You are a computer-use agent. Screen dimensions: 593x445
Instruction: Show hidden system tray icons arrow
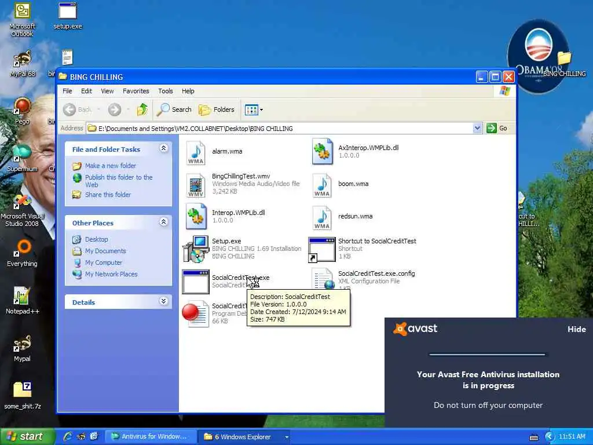pos(550,437)
